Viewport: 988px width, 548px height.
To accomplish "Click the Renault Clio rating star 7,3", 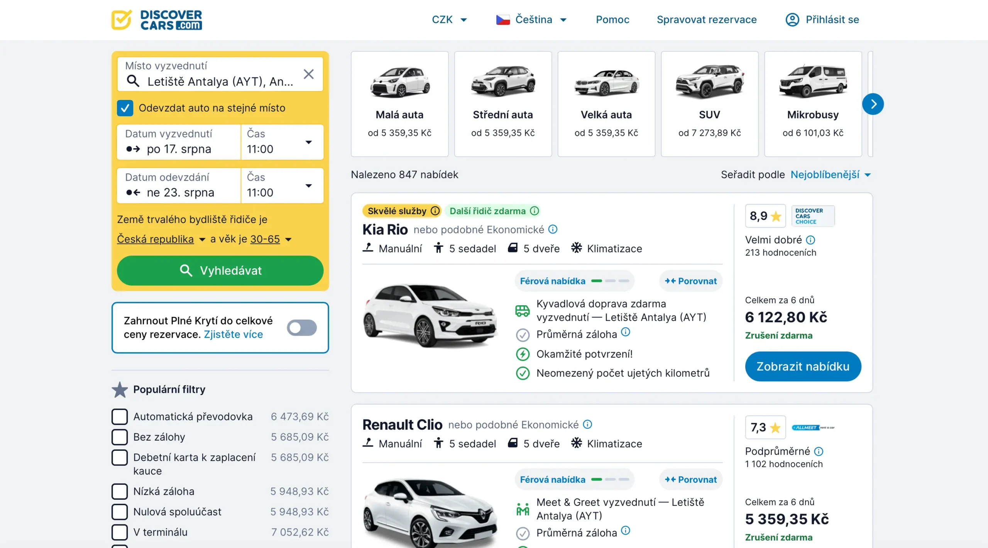I will tap(775, 427).
